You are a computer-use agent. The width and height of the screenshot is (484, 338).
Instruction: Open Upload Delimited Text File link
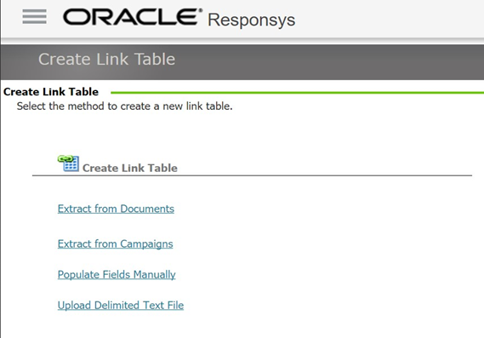pos(121,306)
